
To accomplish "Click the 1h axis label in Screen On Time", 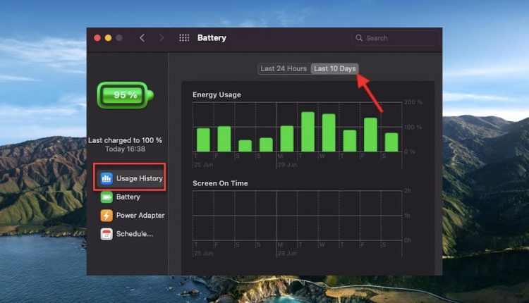I will [408, 216].
